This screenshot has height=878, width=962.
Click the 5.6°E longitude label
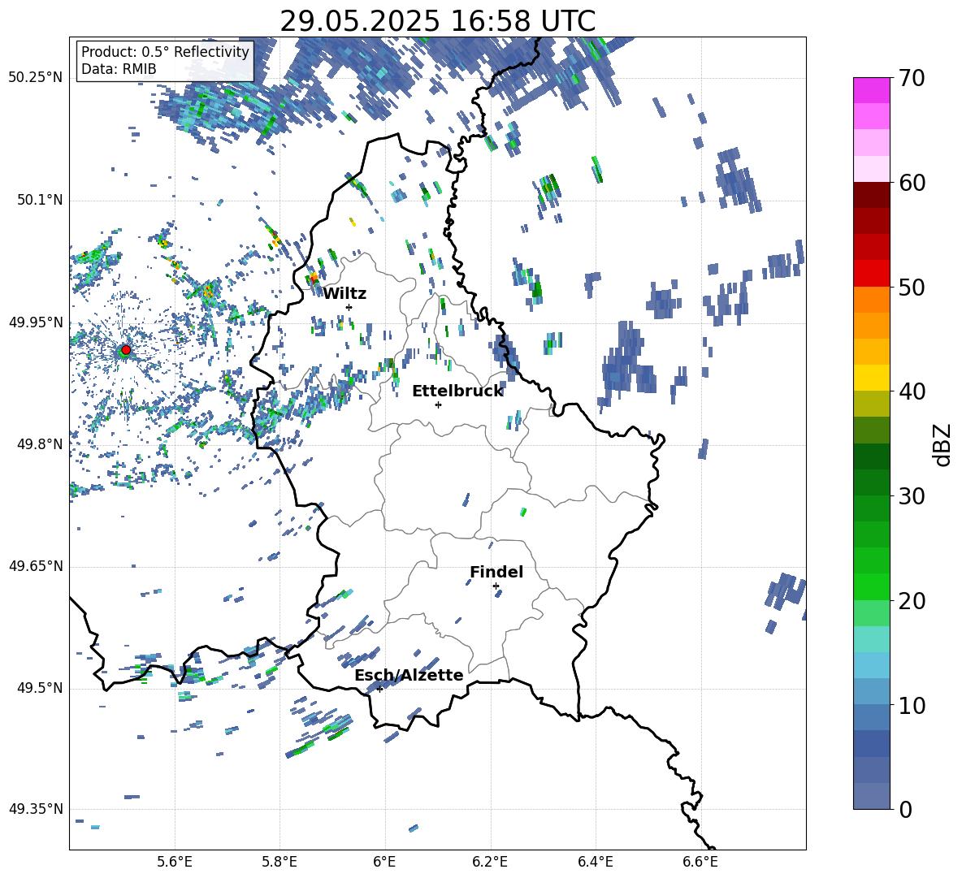(x=175, y=862)
